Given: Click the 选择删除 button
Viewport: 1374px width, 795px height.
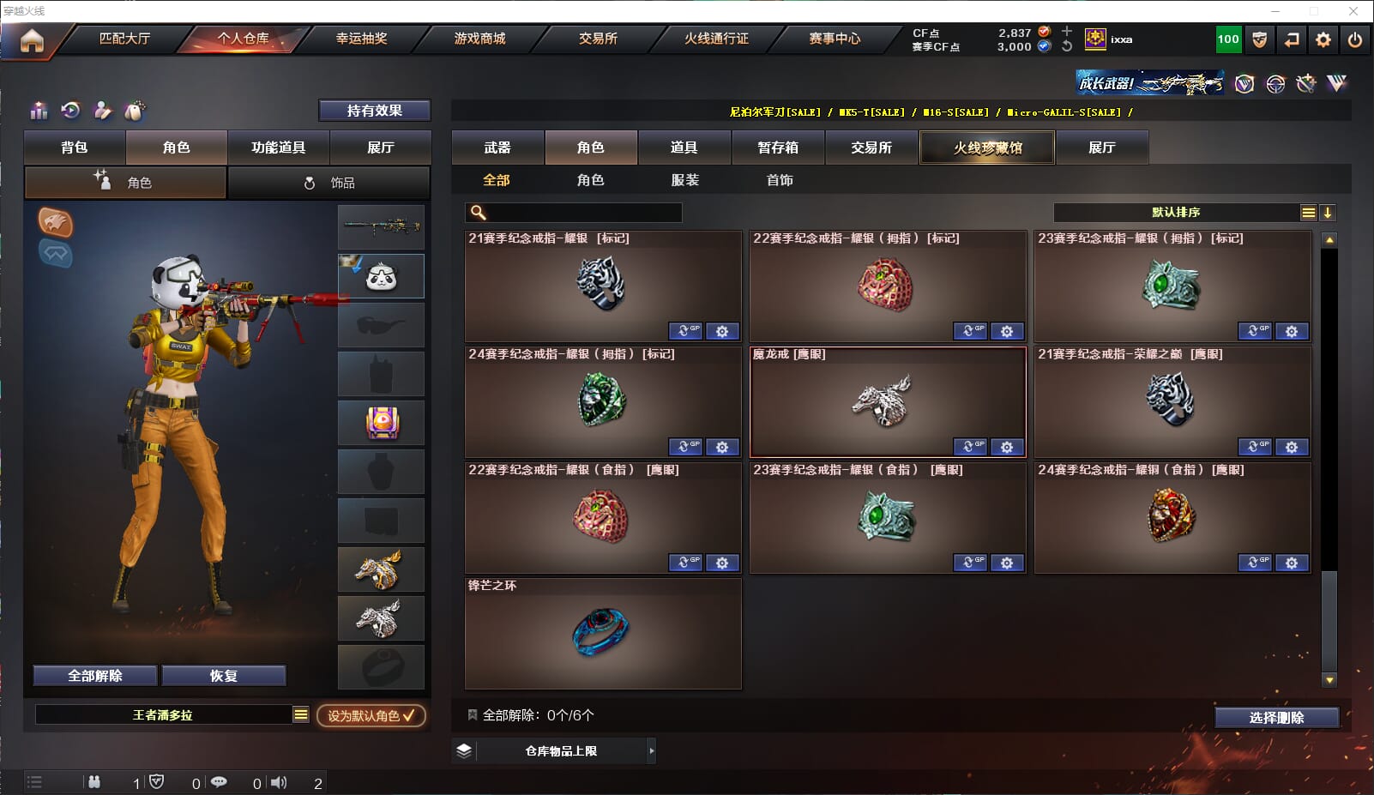Looking at the screenshot, I should 1276,718.
